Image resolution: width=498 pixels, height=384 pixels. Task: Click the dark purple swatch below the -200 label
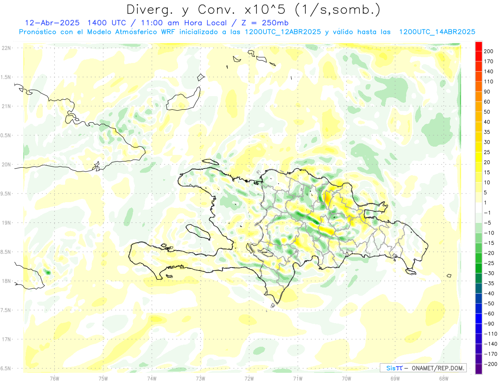coord(478,369)
